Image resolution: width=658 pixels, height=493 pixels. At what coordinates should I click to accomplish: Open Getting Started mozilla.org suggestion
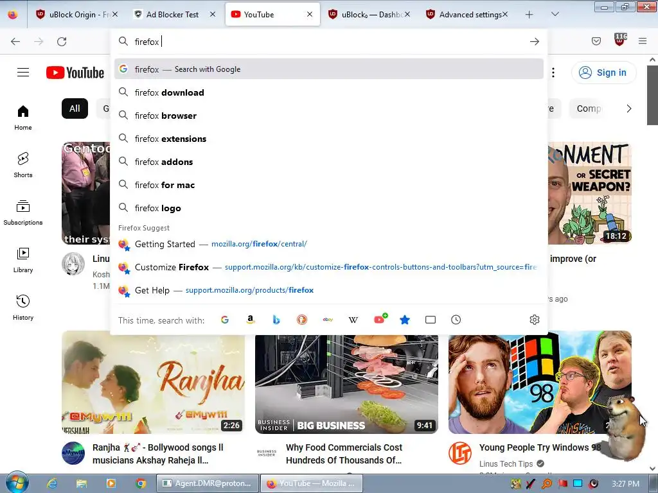pos(328,244)
